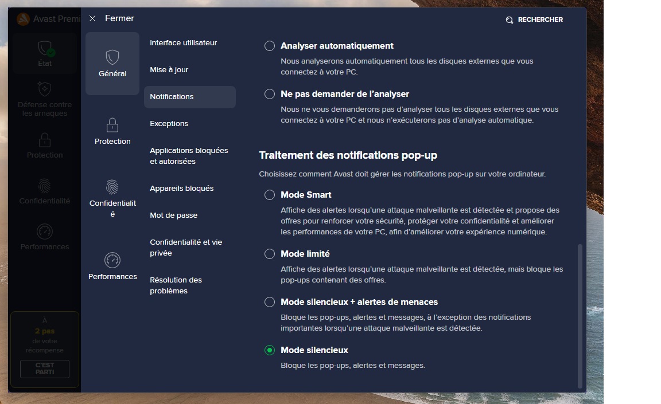Screen dimensions: 661x404
Task: Open État shield icon in dimmed sidebar
Action: pos(45,49)
